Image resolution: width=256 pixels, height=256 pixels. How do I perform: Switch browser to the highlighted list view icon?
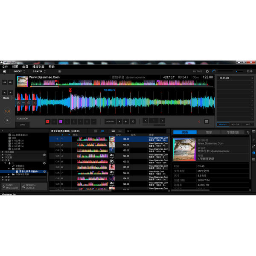click(x=102, y=131)
